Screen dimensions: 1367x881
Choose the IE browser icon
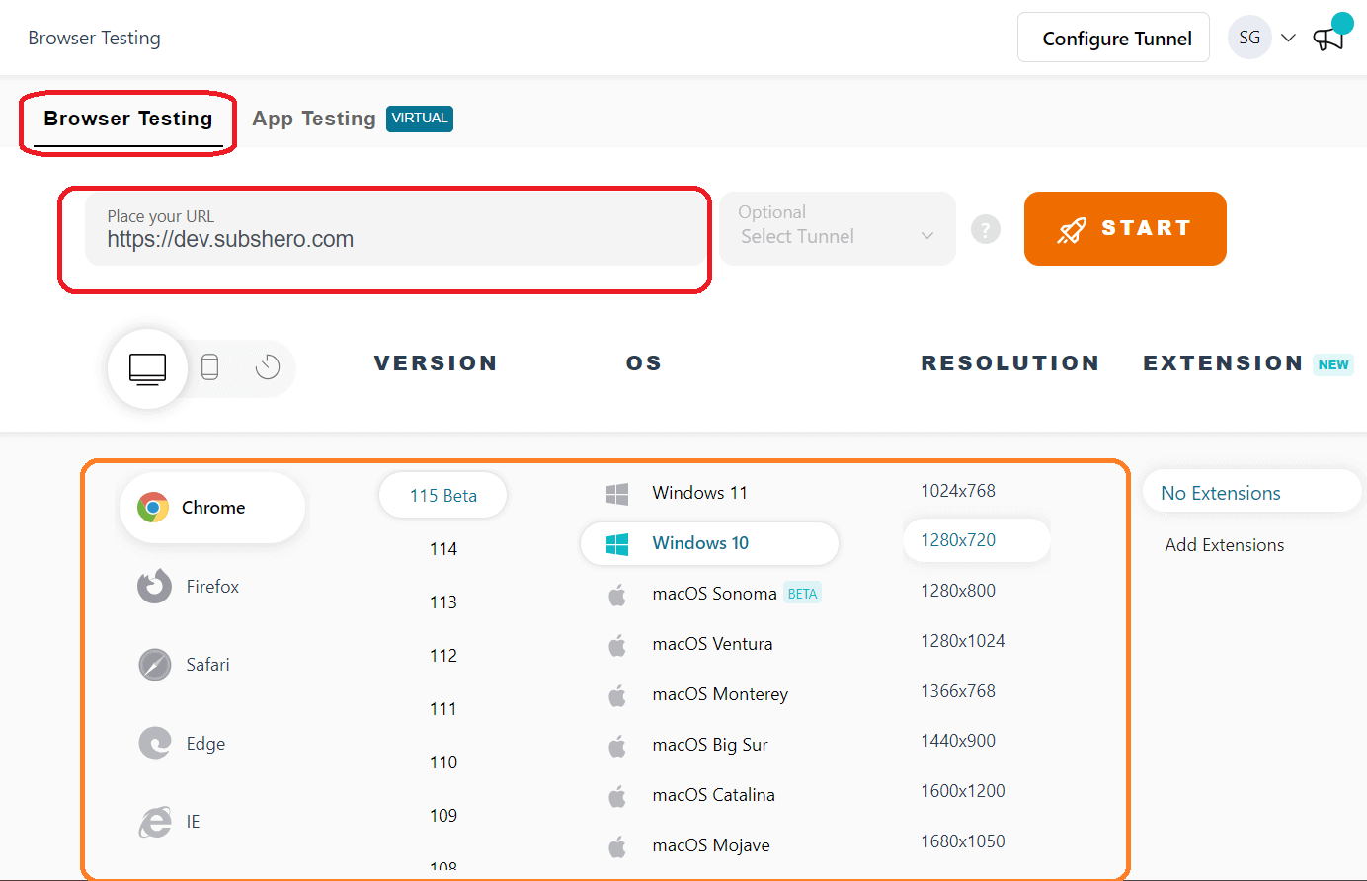click(154, 822)
